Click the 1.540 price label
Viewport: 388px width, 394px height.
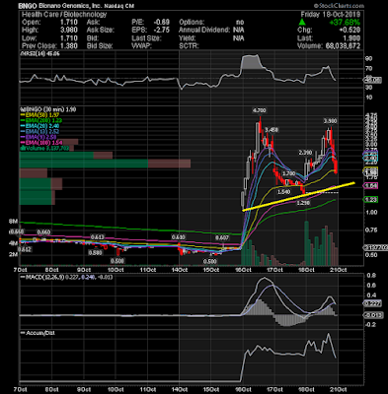[x=284, y=192]
